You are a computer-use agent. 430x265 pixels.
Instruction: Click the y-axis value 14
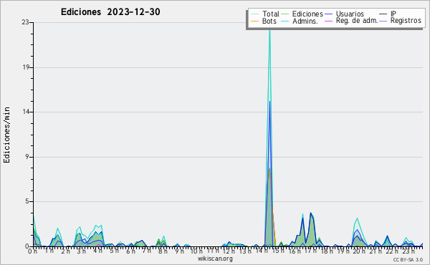pos(26,112)
